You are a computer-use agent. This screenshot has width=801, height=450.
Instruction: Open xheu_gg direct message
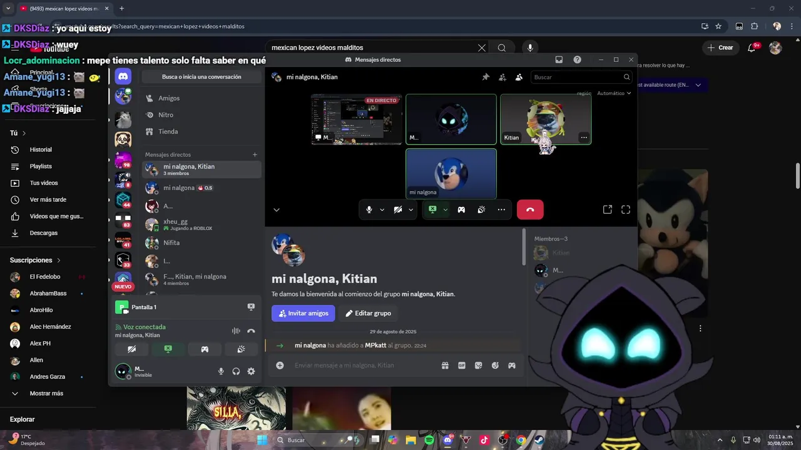(202, 224)
